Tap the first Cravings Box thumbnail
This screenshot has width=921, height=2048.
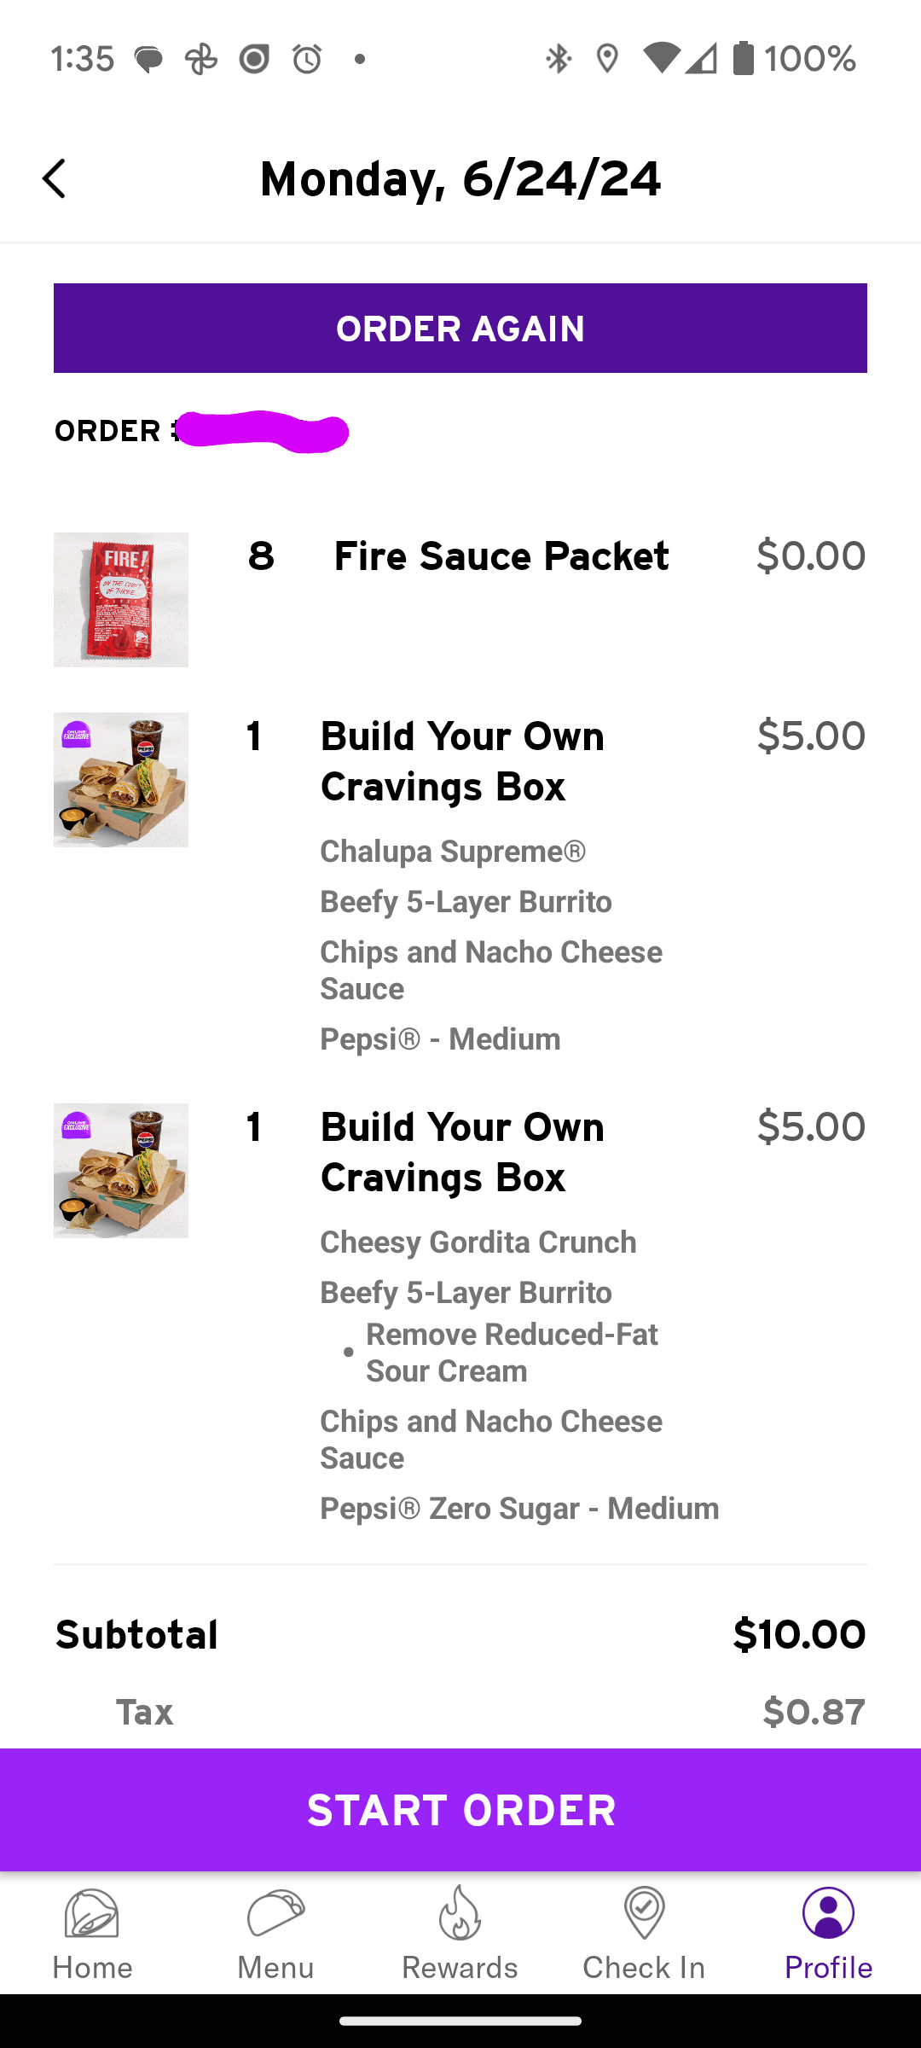[x=121, y=780]
